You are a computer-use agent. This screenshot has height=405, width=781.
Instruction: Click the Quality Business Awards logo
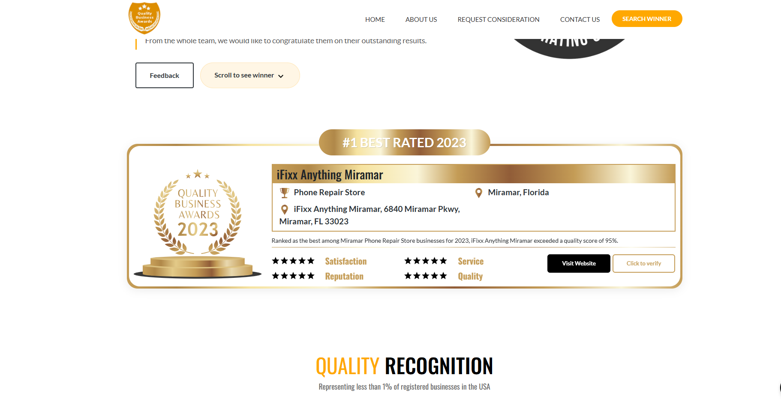[144, 18]
